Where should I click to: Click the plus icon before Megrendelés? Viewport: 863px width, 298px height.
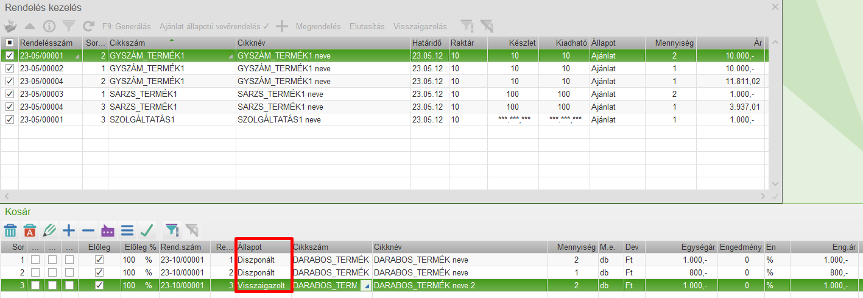pos(281,26)
